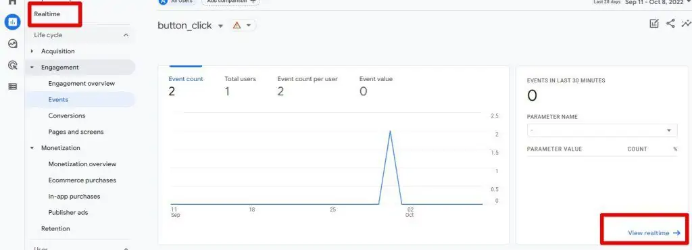Click the Share this report icon
Image resolution: width=692 pixels, height=250 pixels.
click(x=670, y=24)
